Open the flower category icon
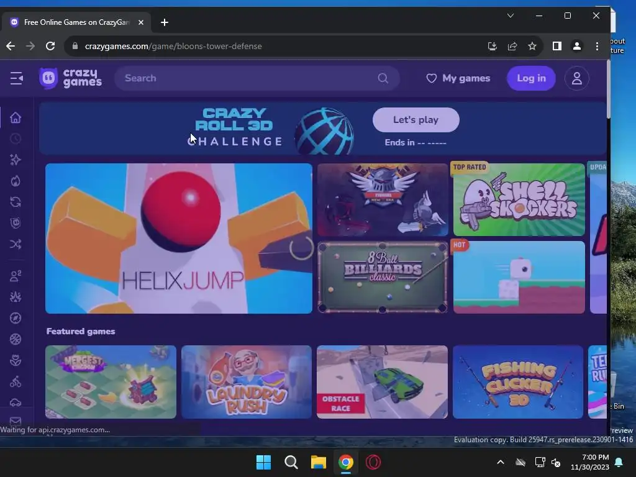The width and height of the screenshot is (636, 477). [x=16, y=360]
